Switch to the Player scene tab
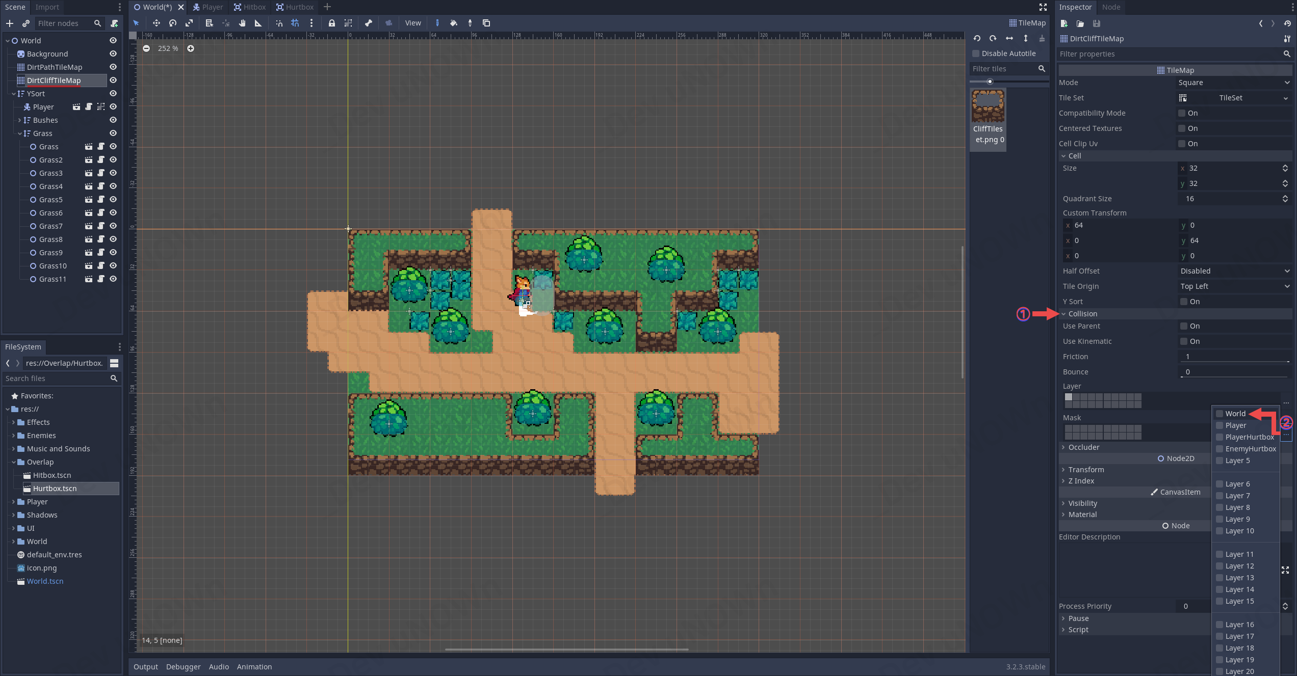The height and width of the screenshot is (676, 1297). (x=208, y=7)
